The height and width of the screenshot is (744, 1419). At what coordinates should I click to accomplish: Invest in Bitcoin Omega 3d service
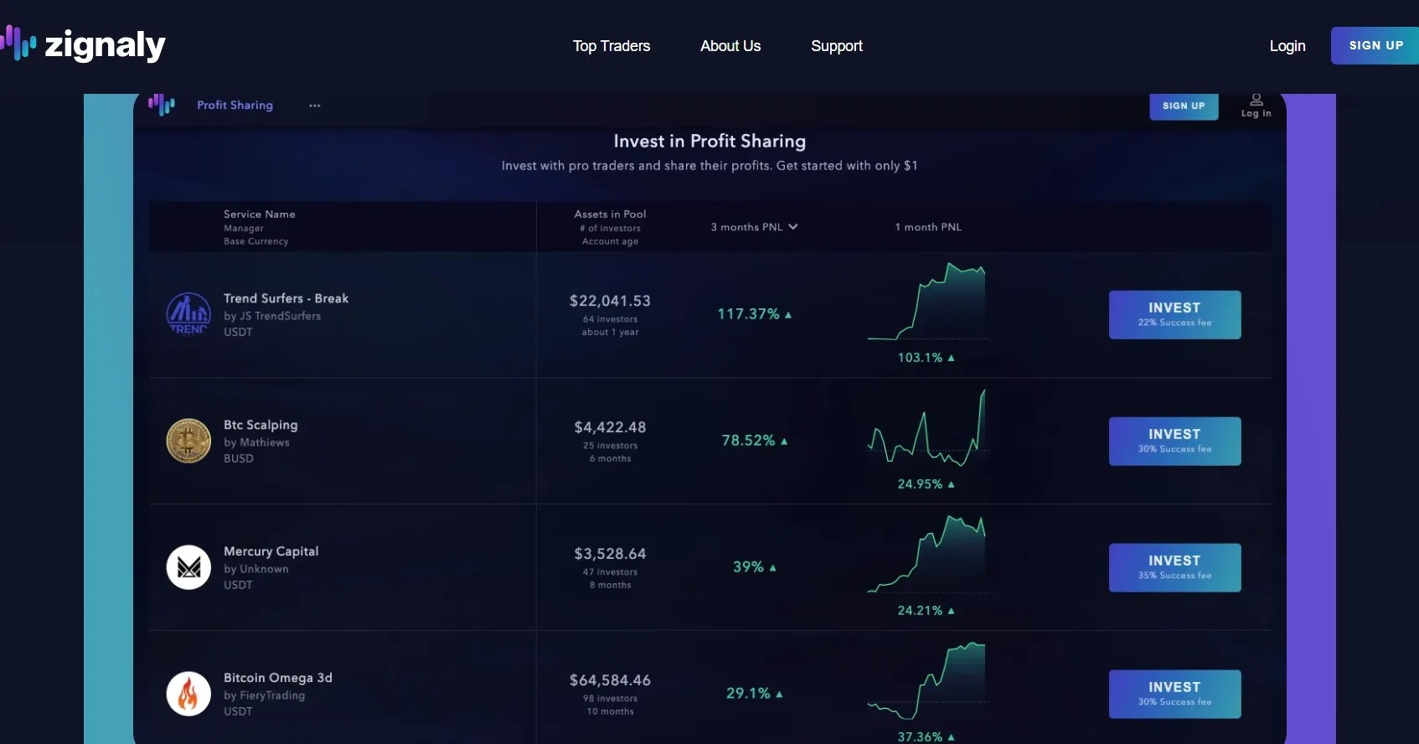(x=1174, y=694)
